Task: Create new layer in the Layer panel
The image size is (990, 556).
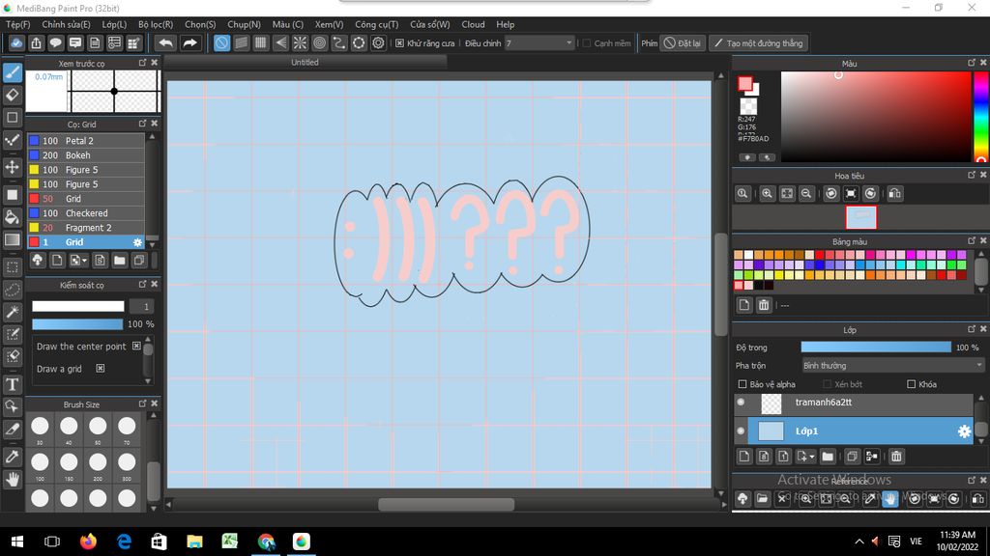Action: pos(744,456)
